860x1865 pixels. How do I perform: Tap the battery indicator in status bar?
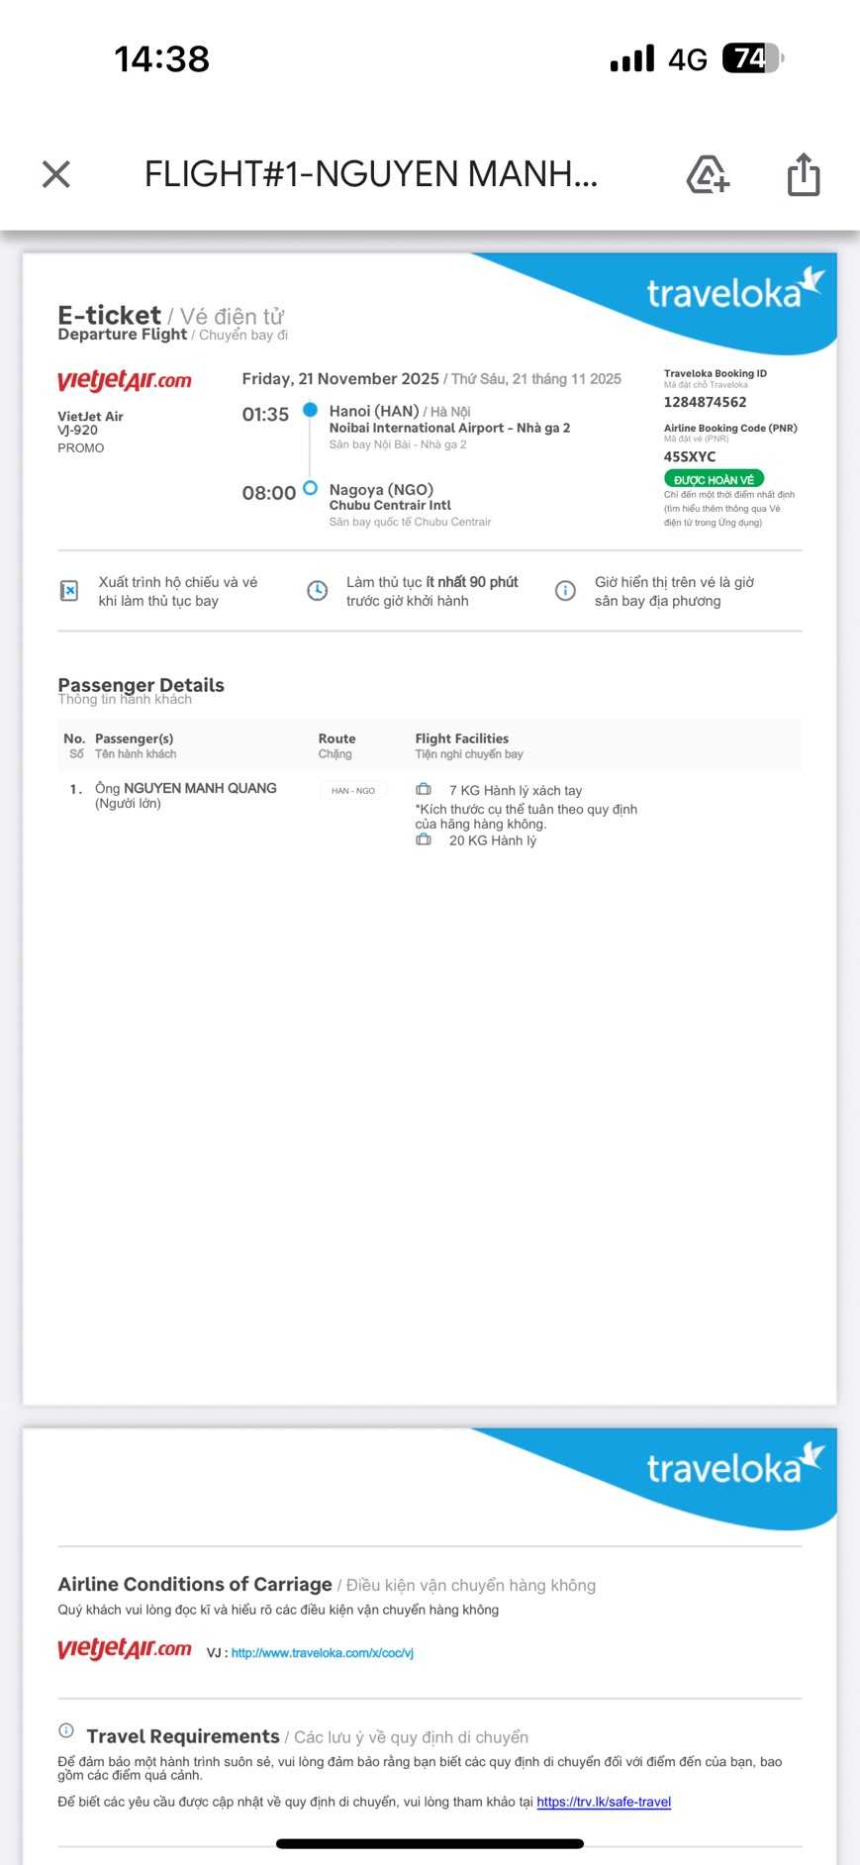(752, 59)
